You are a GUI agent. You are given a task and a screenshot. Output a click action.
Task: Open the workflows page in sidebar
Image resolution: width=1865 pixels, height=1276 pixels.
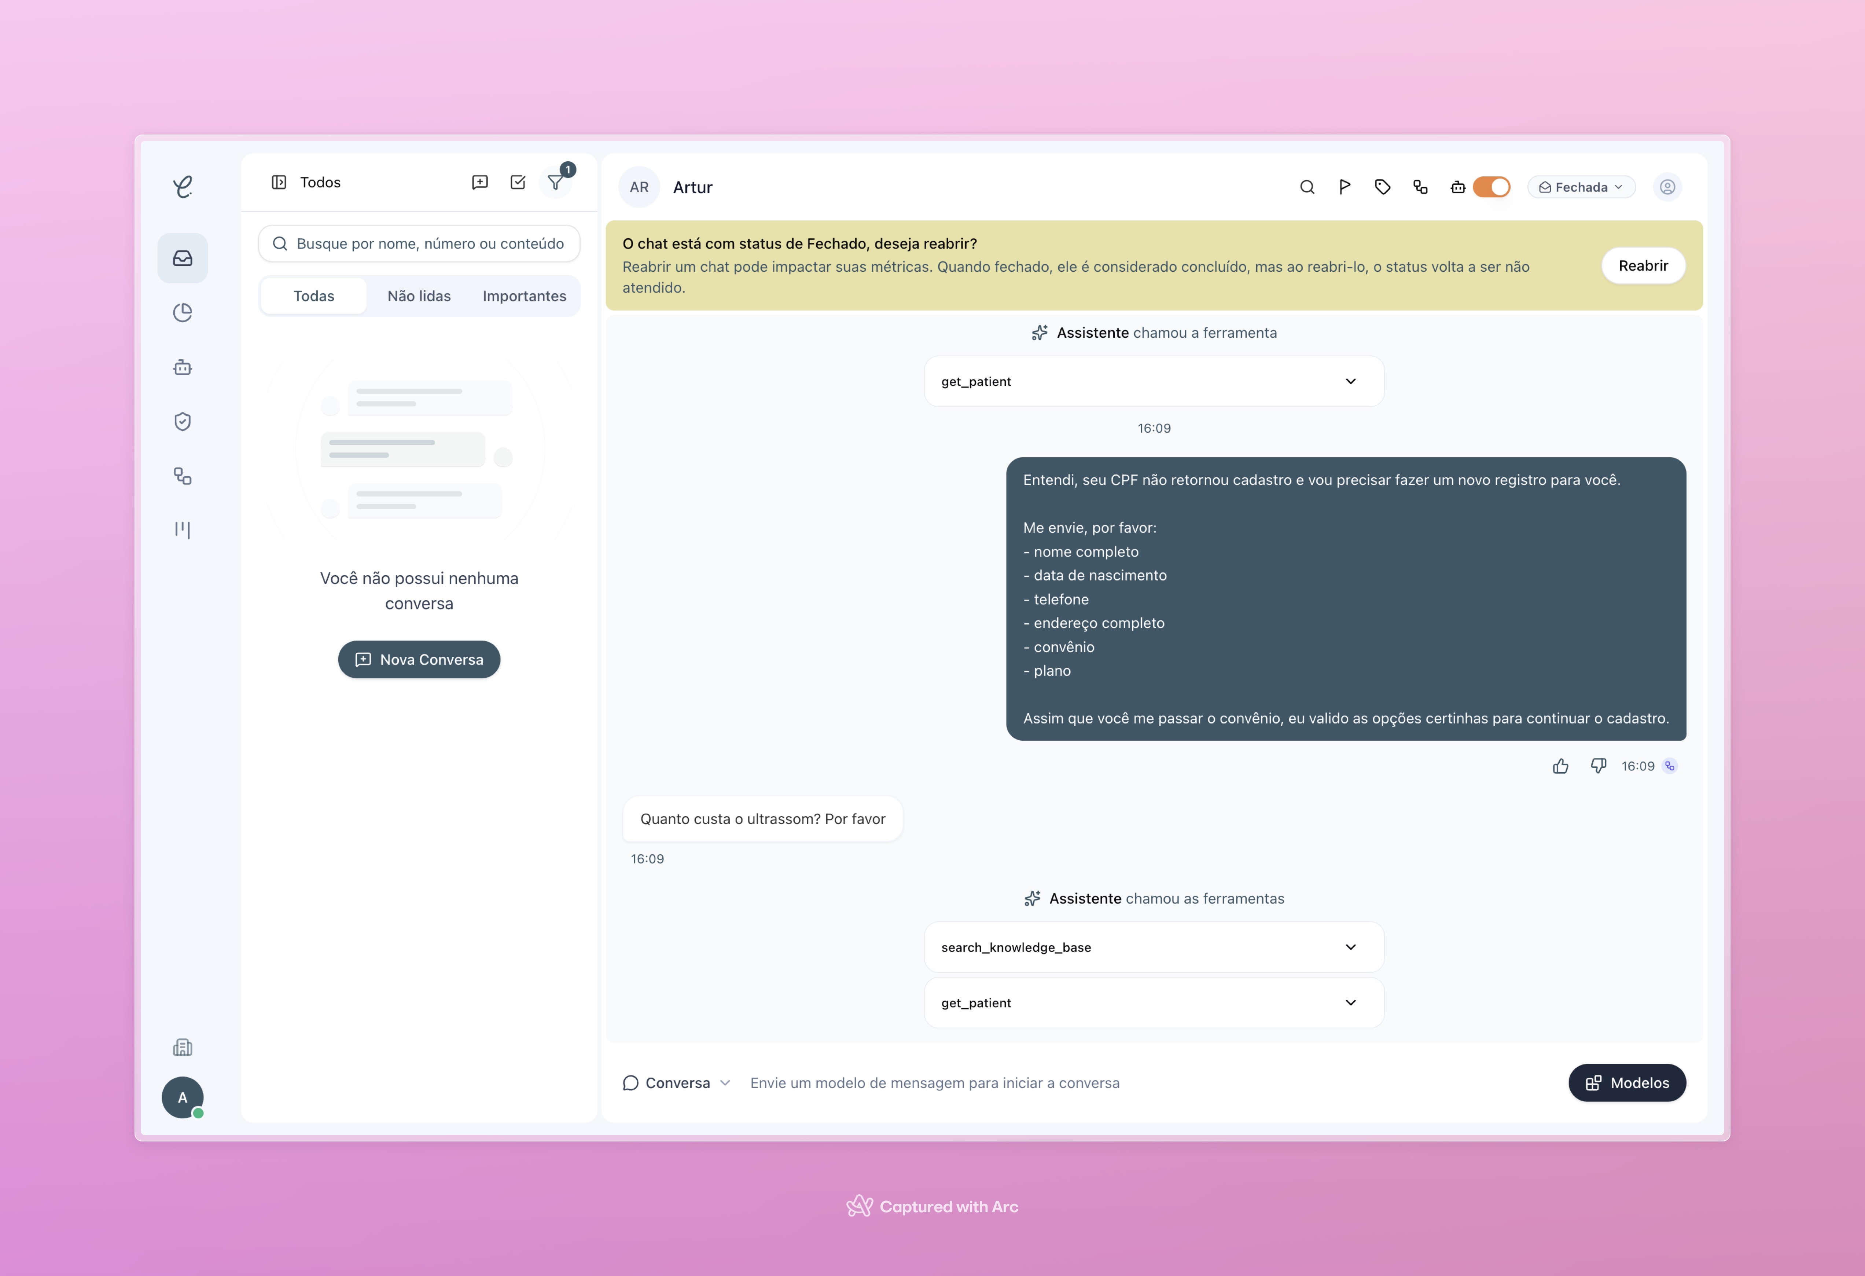182,476
